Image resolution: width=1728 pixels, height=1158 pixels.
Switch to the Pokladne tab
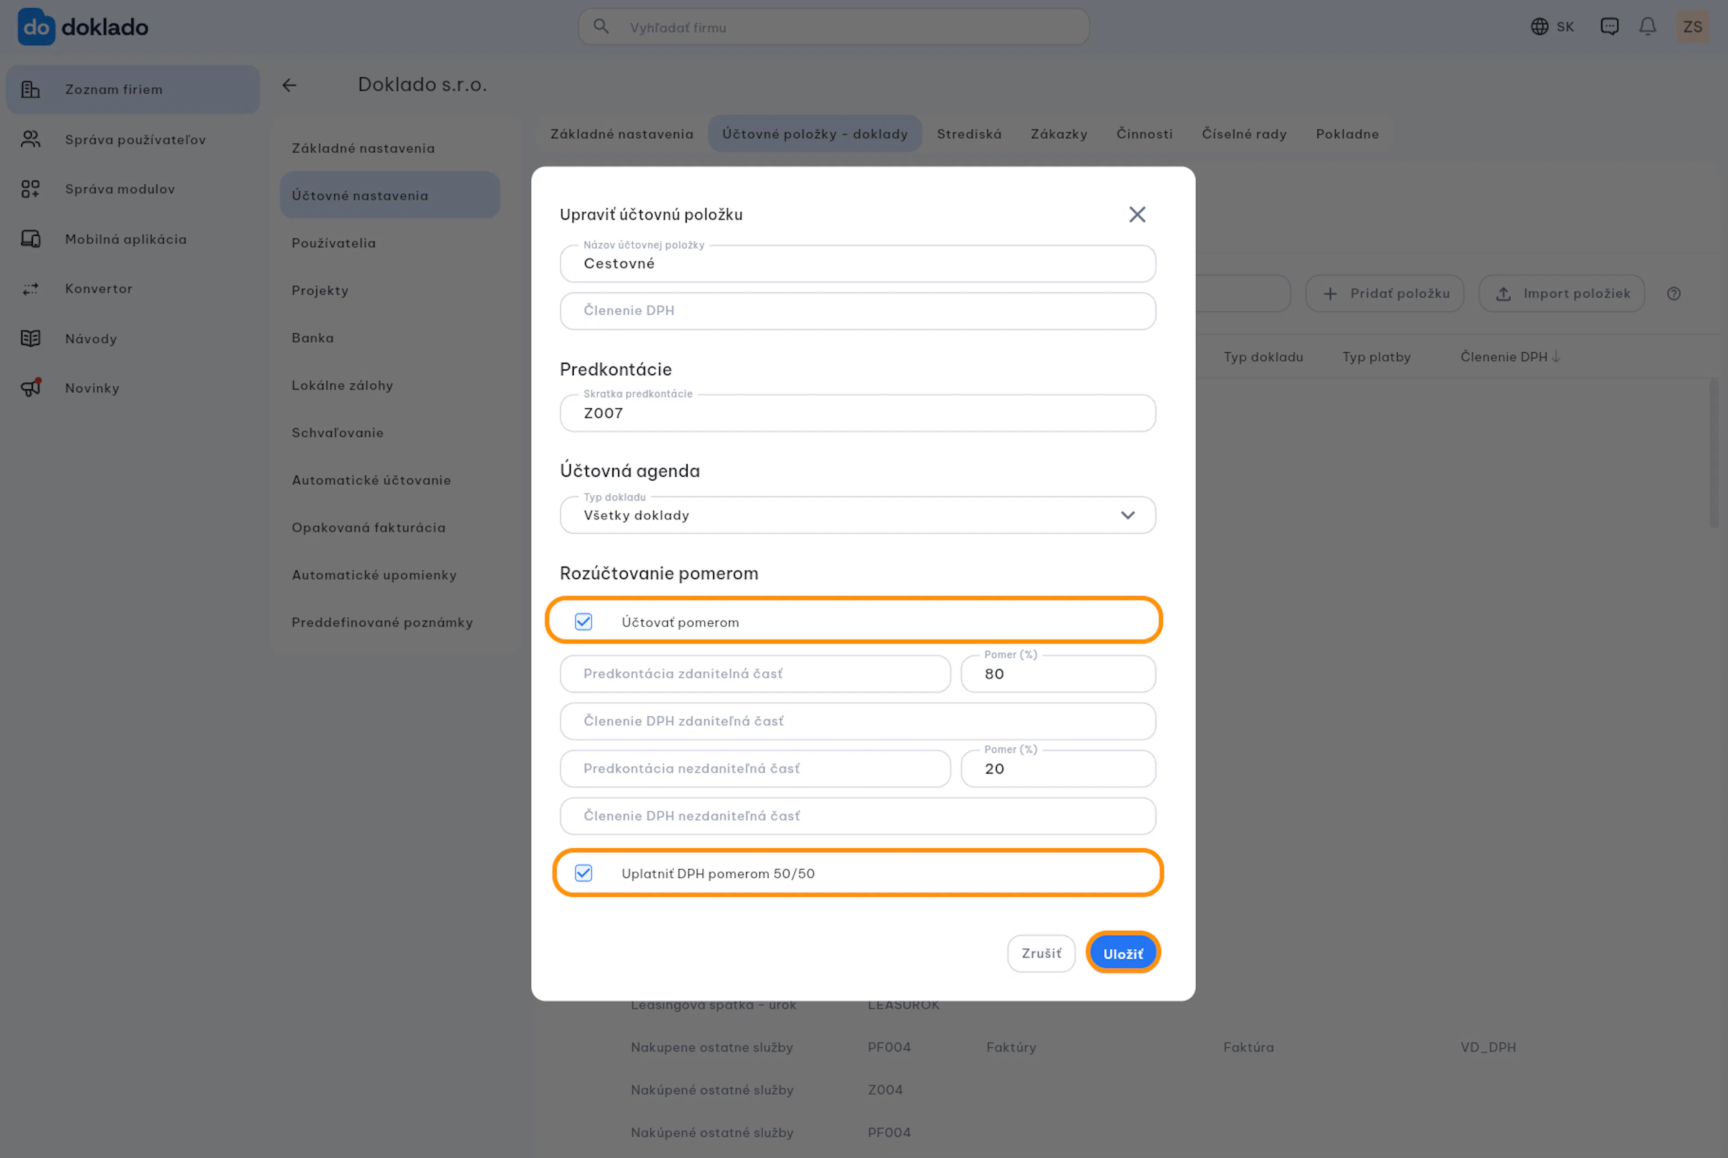click(1347, 134)
